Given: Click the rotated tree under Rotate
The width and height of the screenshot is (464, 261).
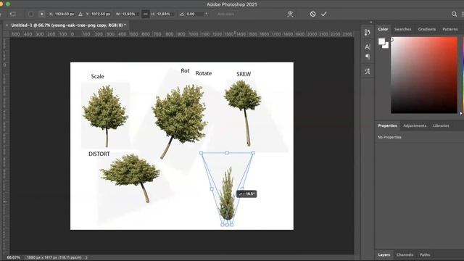Looking at the screenshot, I should [180, 121].
